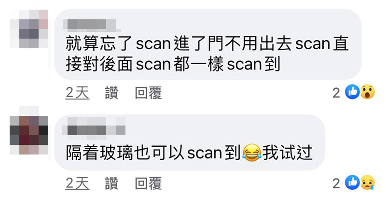Click the first comment bubble text about scan

(x=207, y=54)
